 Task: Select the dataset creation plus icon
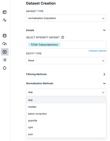(5, 52)
